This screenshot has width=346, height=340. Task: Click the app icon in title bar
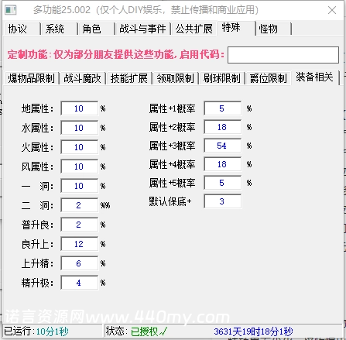[x=11, y=10]
